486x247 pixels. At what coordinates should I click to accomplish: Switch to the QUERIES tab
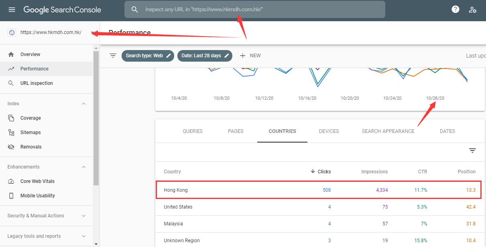(x=193, y=131)
